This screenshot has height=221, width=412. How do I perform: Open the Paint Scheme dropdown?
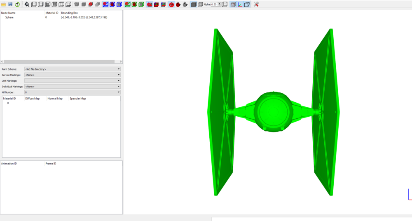pos(73,69)
